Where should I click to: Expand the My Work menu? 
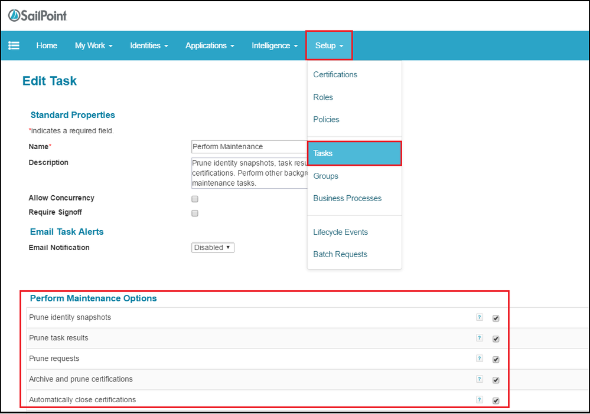point(93,45)
